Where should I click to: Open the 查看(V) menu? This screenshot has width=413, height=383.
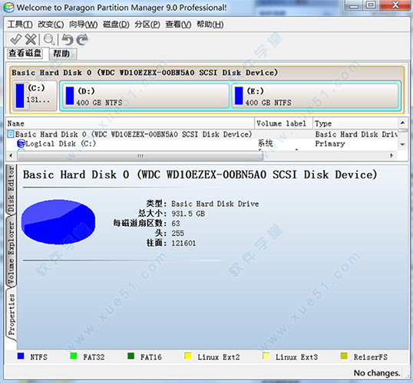click(x=178, y=25)
